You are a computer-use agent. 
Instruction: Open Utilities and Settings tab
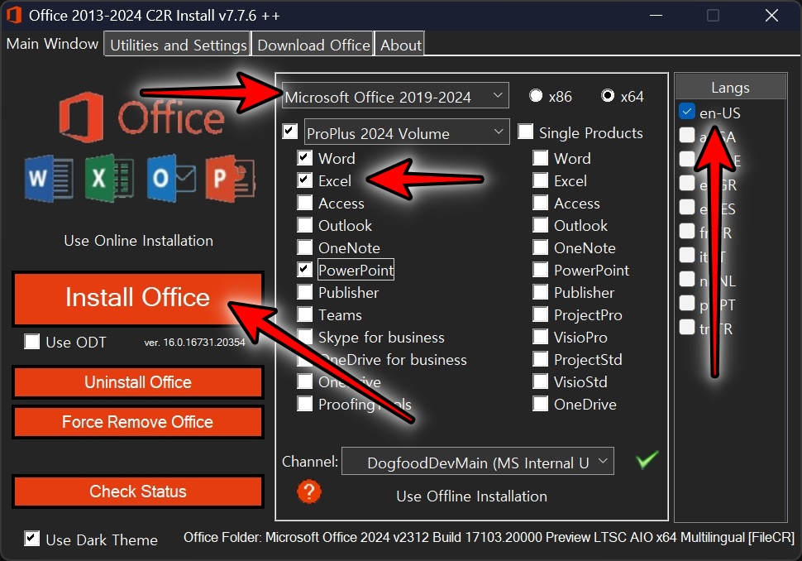point(178,45)
